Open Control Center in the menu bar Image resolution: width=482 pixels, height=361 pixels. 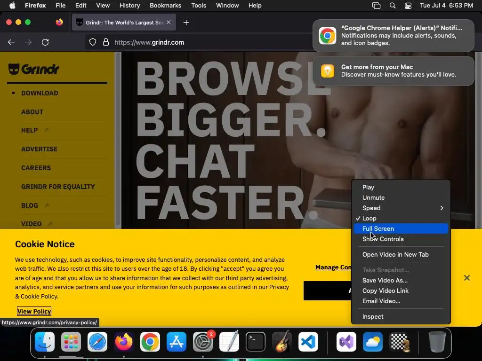pos(408,6)
